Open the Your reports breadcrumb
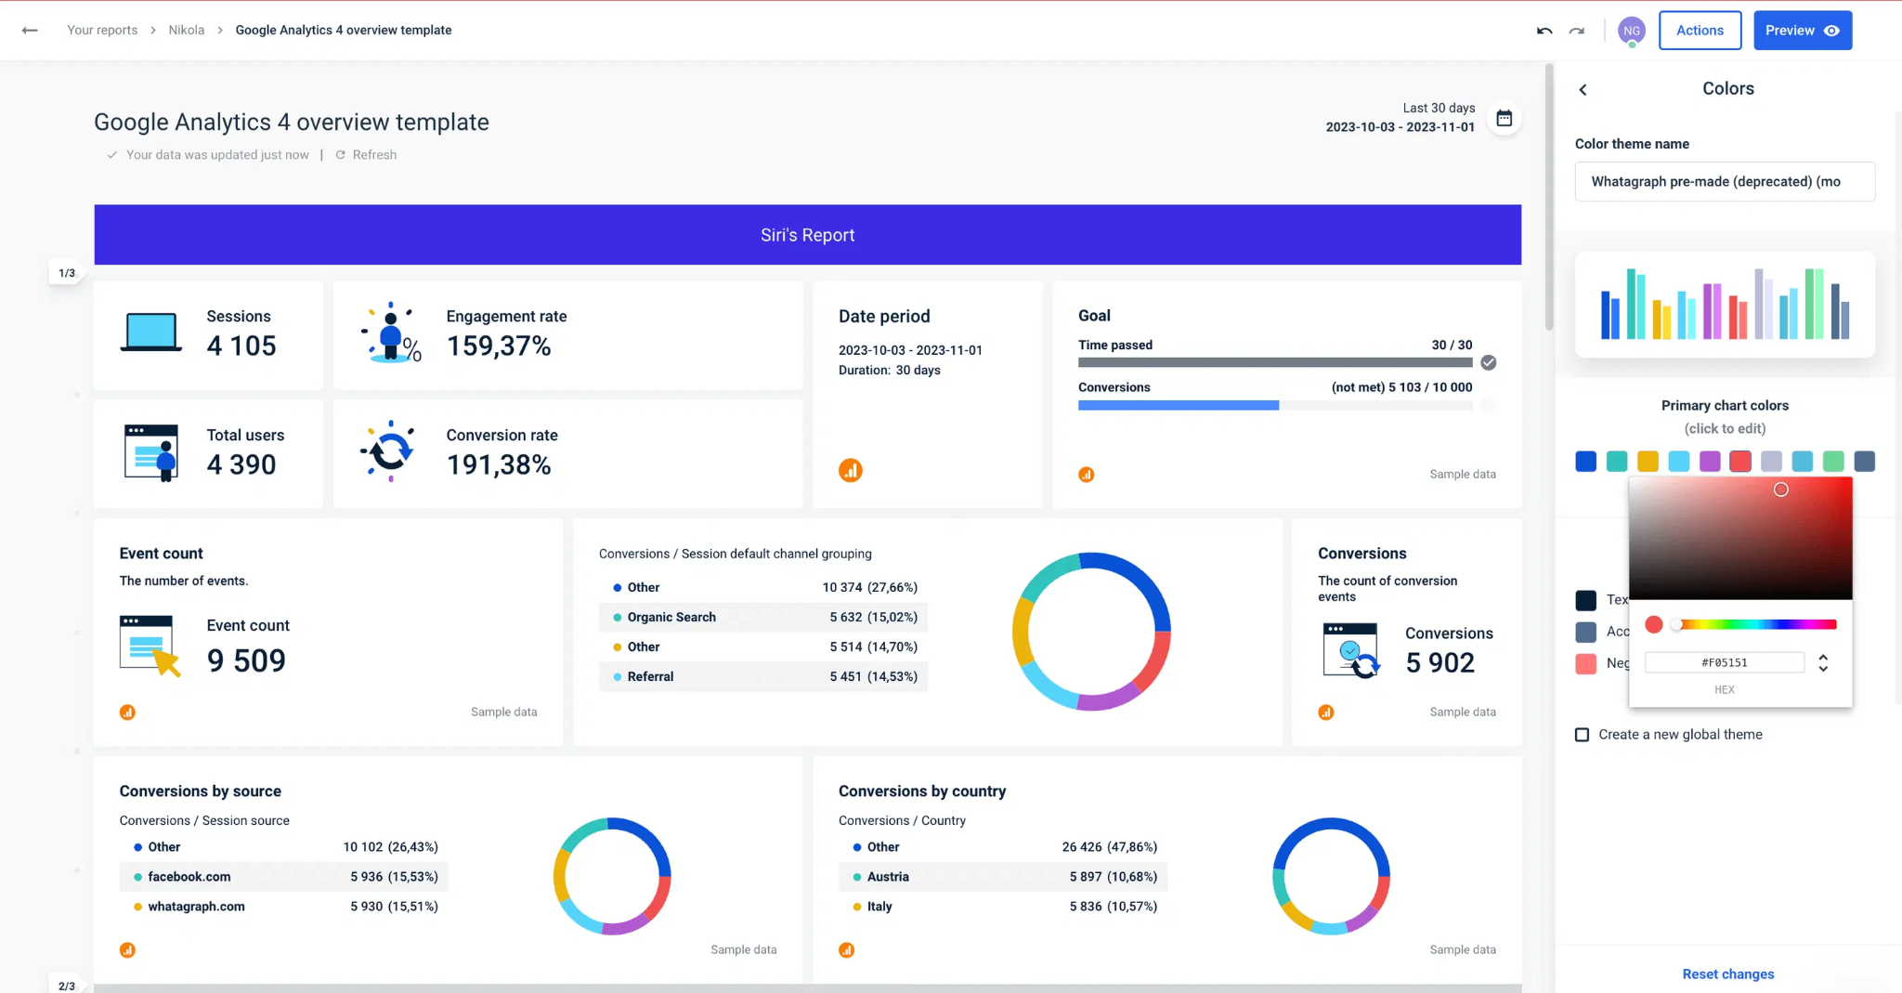The image size is (1902, 993). (101, 30)
